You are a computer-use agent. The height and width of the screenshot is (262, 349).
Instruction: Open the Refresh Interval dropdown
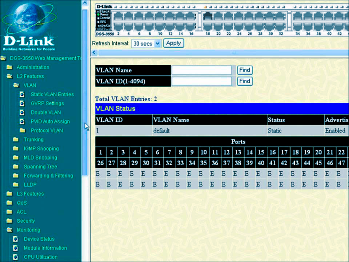(x=146, y=44)
